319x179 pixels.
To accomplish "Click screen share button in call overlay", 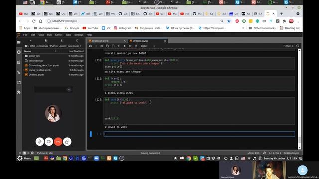I will (67, 141).
